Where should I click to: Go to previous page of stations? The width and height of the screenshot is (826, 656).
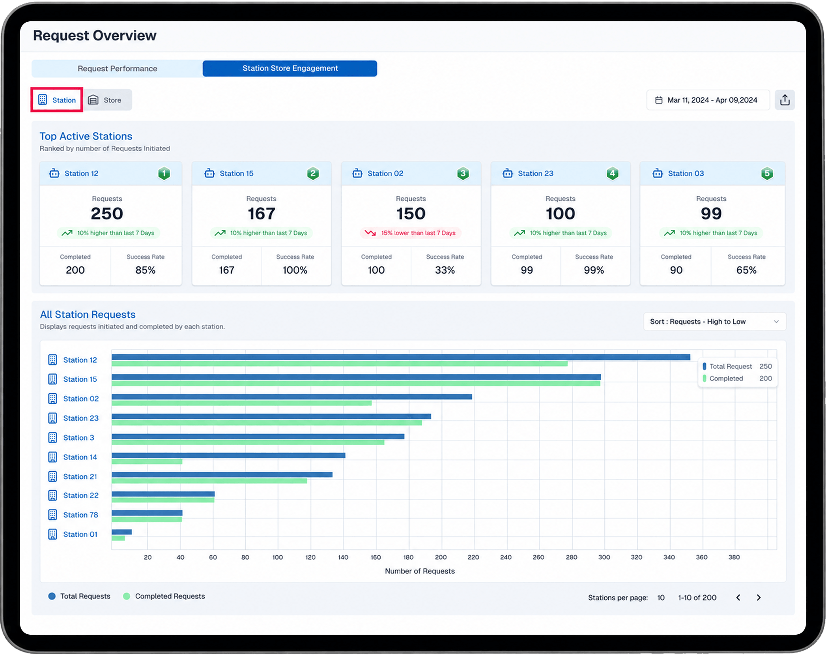click(738, 598)
